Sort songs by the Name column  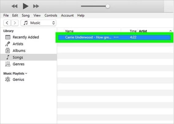[69, 31]
